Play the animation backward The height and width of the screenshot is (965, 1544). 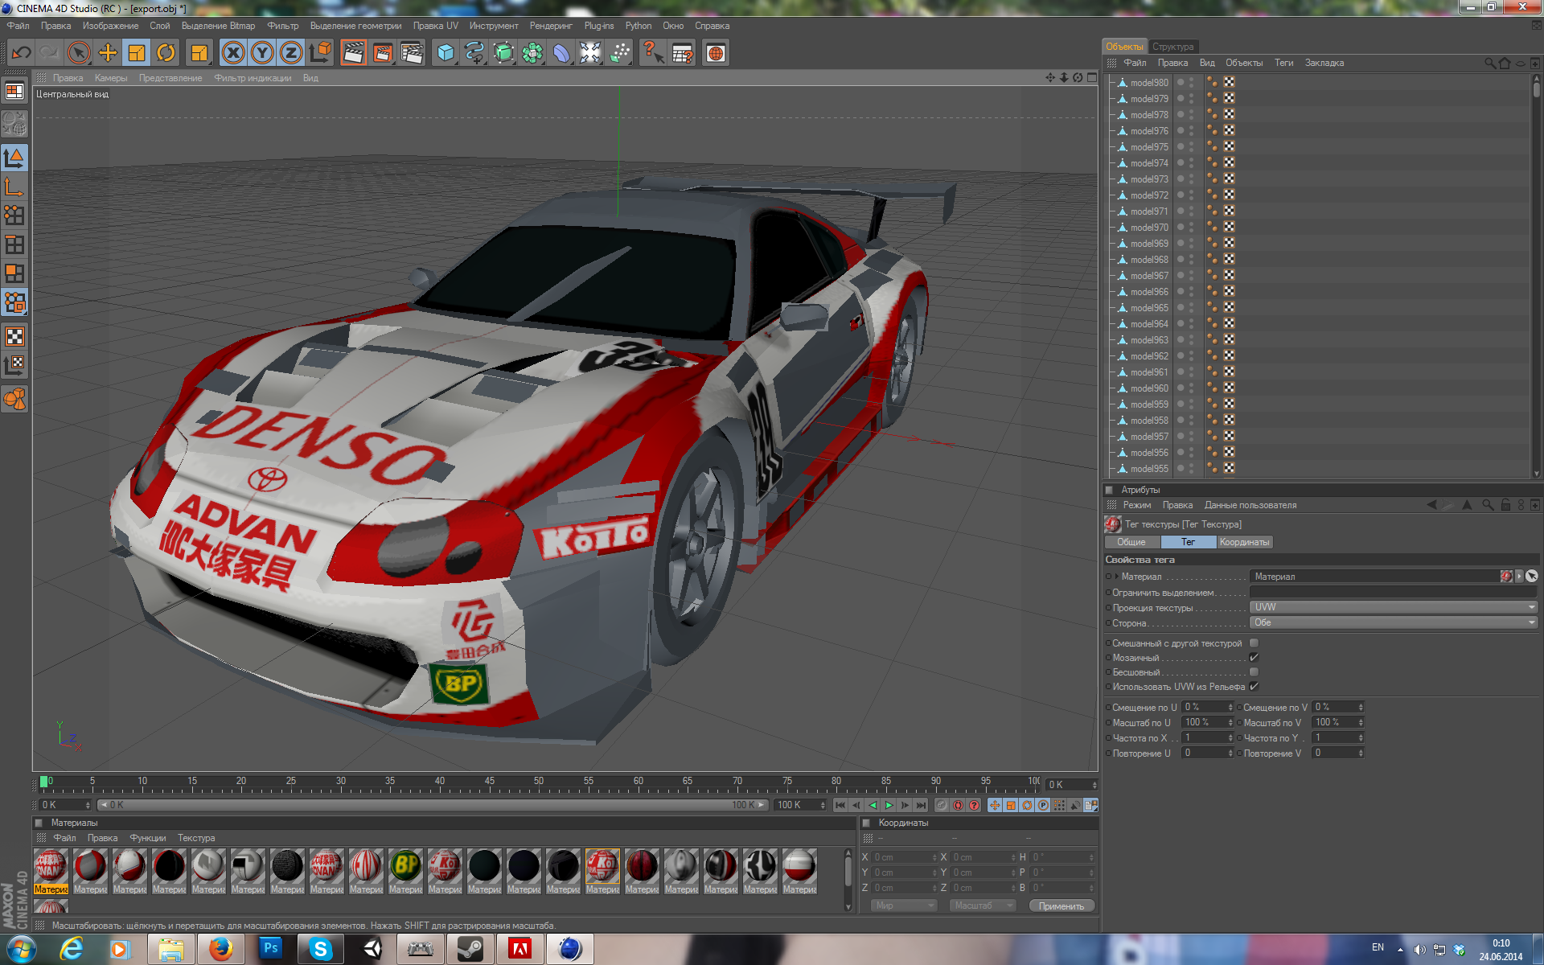point(873,805)
